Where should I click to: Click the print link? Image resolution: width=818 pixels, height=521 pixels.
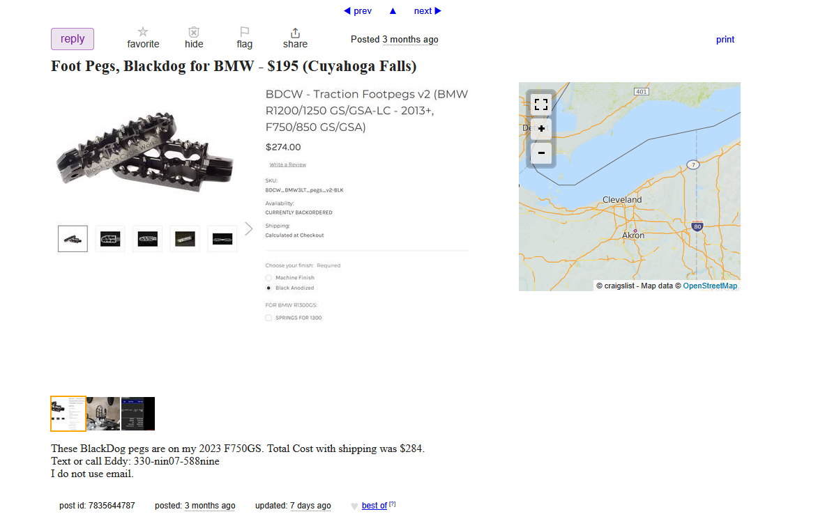pyautogui.click(x=725, y=40)
